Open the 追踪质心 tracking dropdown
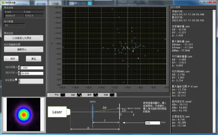The image size is (218, 135). point(24,49)
